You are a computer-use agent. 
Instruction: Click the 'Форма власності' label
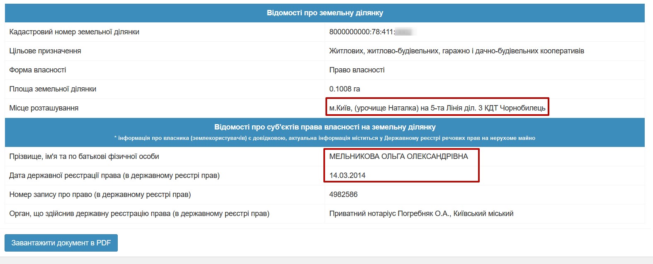38,70
